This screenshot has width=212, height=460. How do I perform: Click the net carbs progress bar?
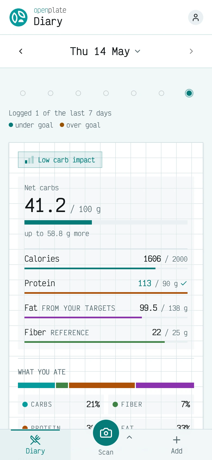point(106,222)
